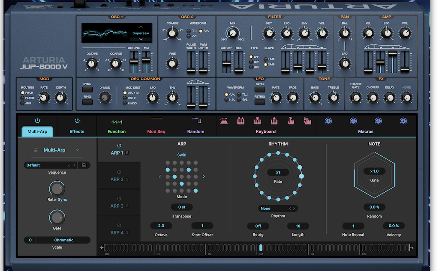Select the fourth Keyboard icon
This screenshot has width=439, height=271.
point(274,121)
